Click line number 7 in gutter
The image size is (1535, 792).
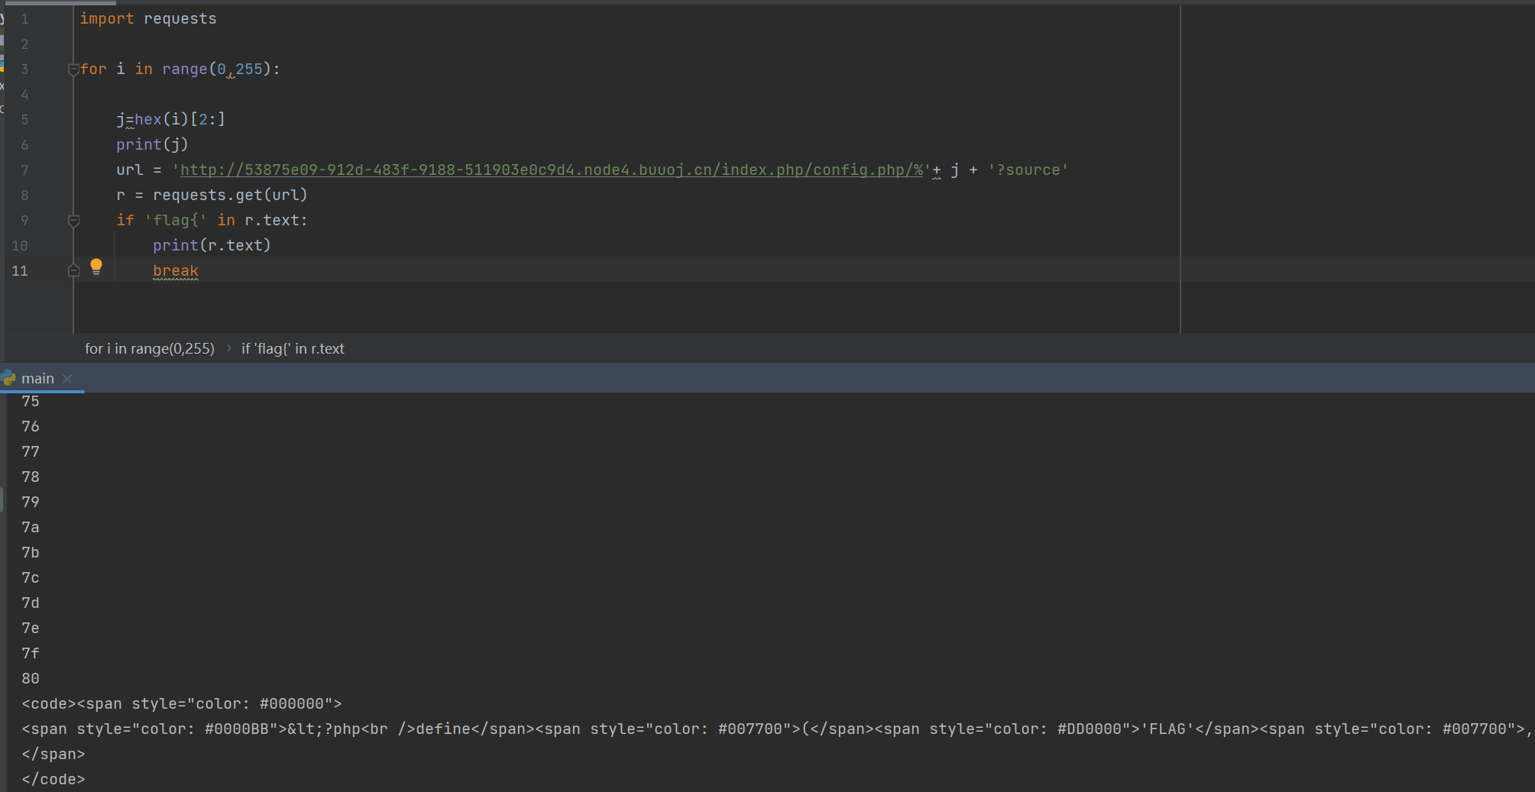pyautogui.click(x=24, y=170)
